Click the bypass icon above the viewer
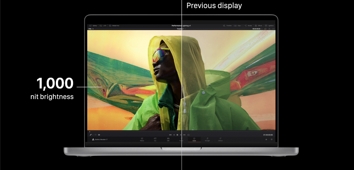 click(x=265, y=29)
